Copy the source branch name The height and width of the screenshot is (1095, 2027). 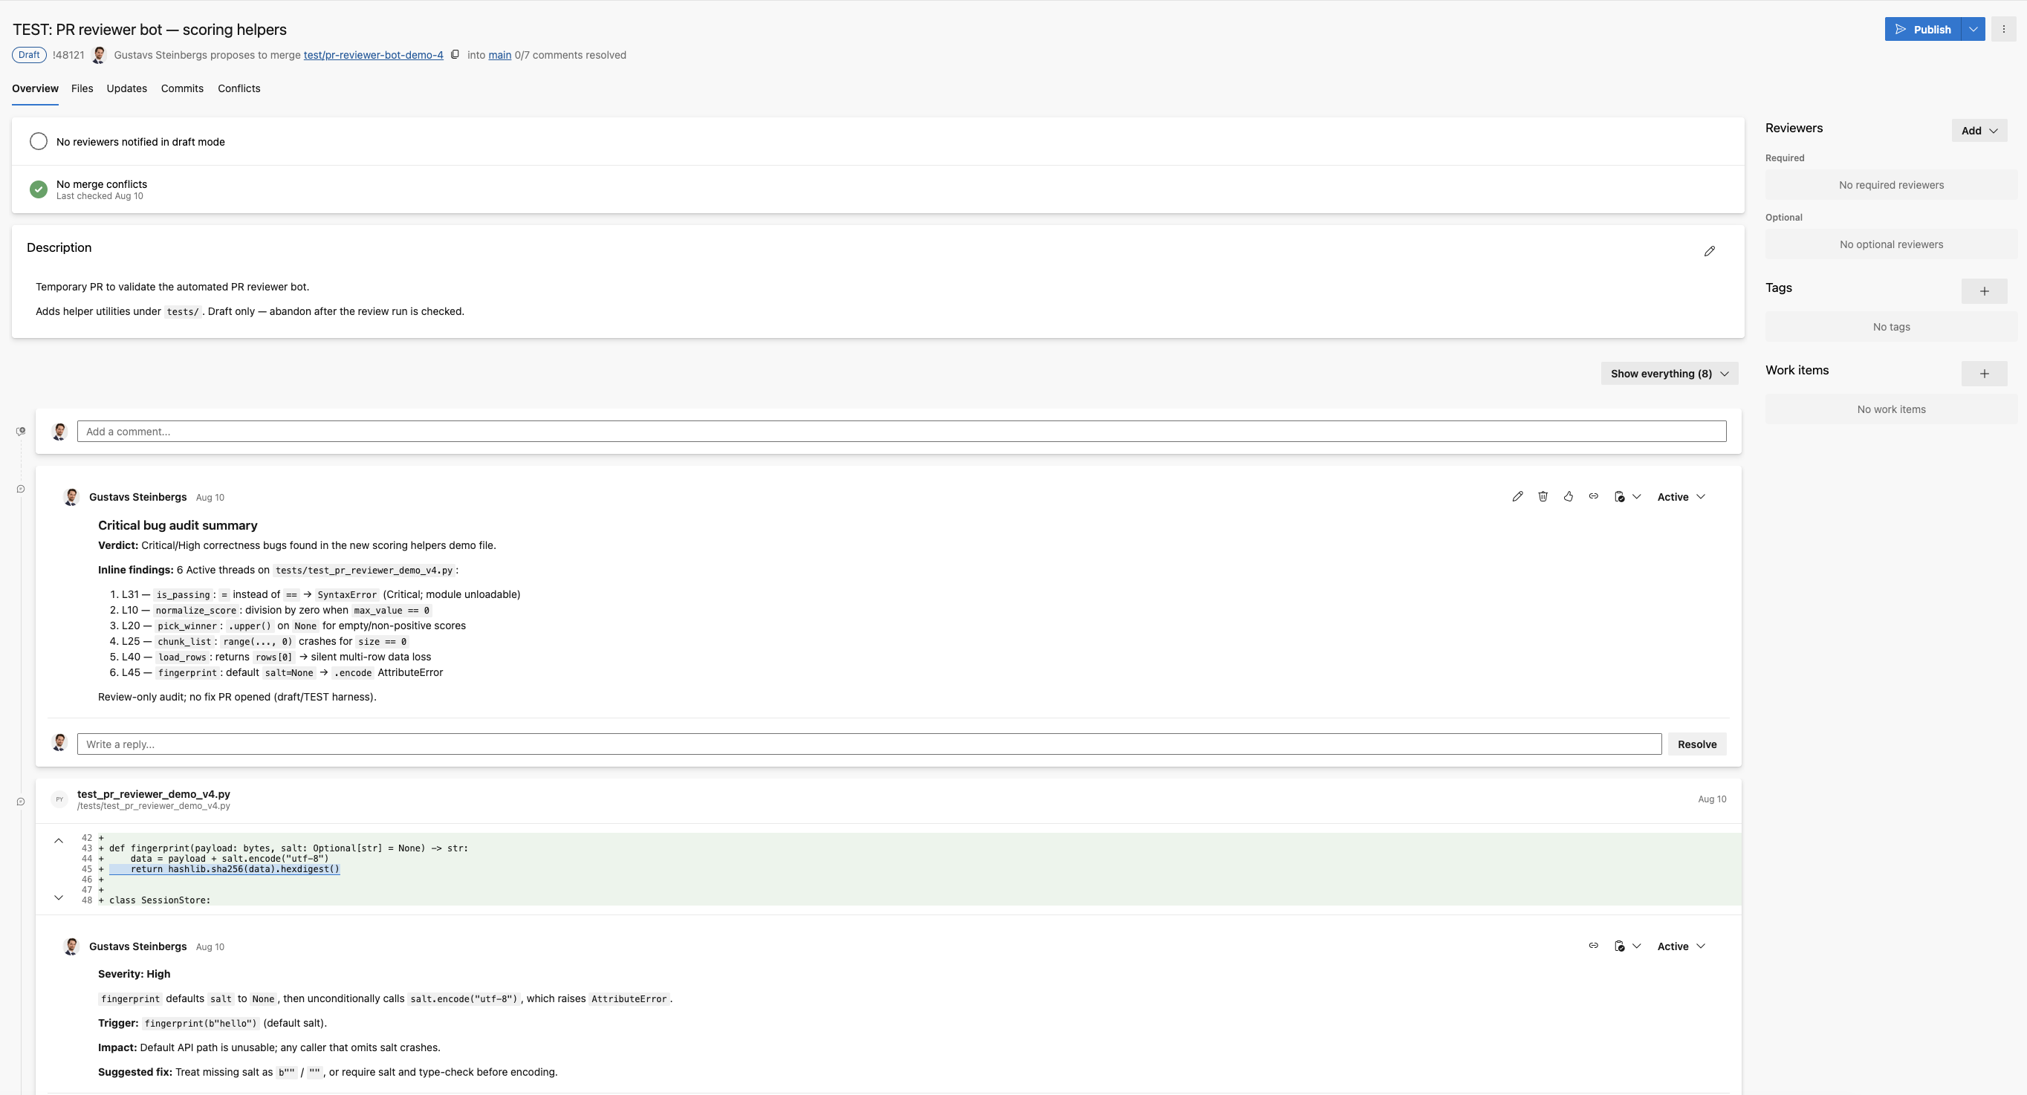[455, 54]
